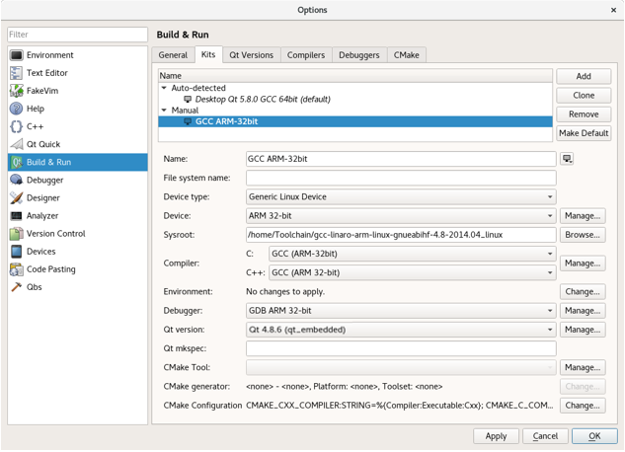Click the Qt Quick paper plane icon
The height and width of the screenshot is (452, 625).
coord(17,144)
